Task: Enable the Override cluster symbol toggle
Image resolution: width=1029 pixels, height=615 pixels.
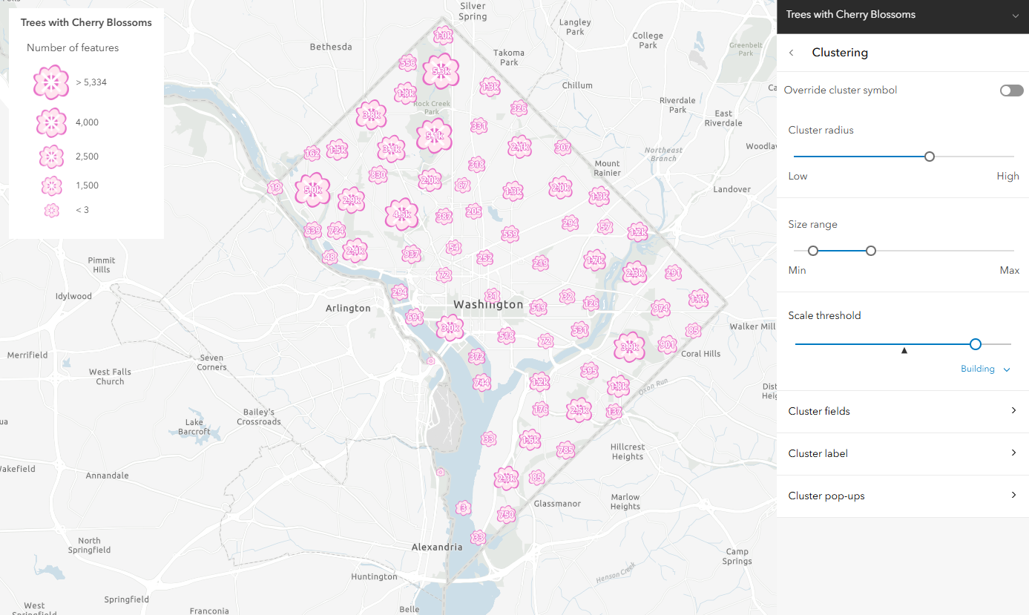Action: tap(1011, 90)
